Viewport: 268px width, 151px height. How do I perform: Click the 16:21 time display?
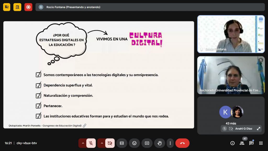(x=8, y=143)
